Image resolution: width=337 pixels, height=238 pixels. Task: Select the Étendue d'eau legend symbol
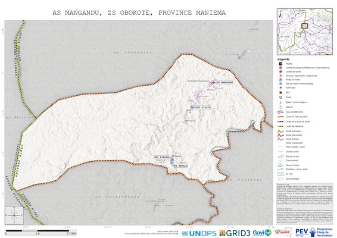pos(280,156)
